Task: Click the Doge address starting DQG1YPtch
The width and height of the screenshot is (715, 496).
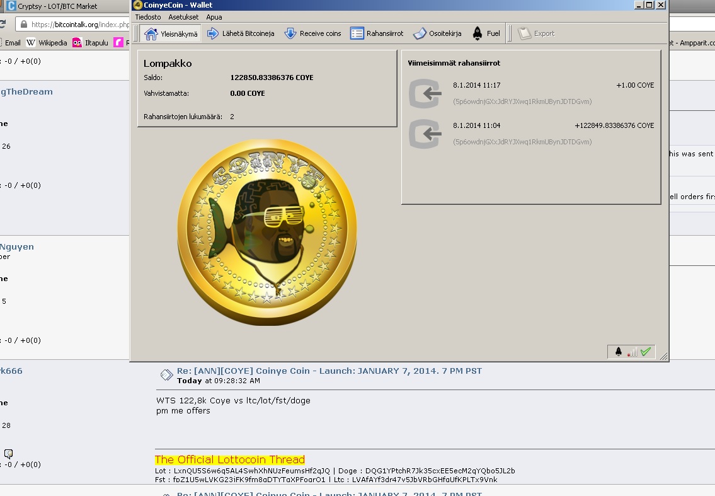Action: pyautogui.click(x=440, y=471)
